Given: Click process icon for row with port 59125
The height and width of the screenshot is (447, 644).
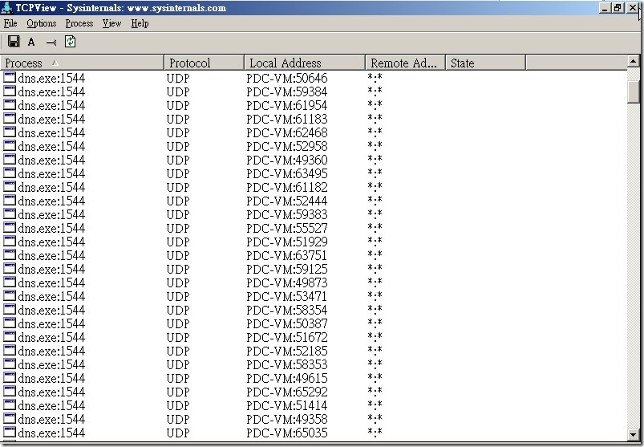Looking at the screenshot, I should [x=10, y=268].
